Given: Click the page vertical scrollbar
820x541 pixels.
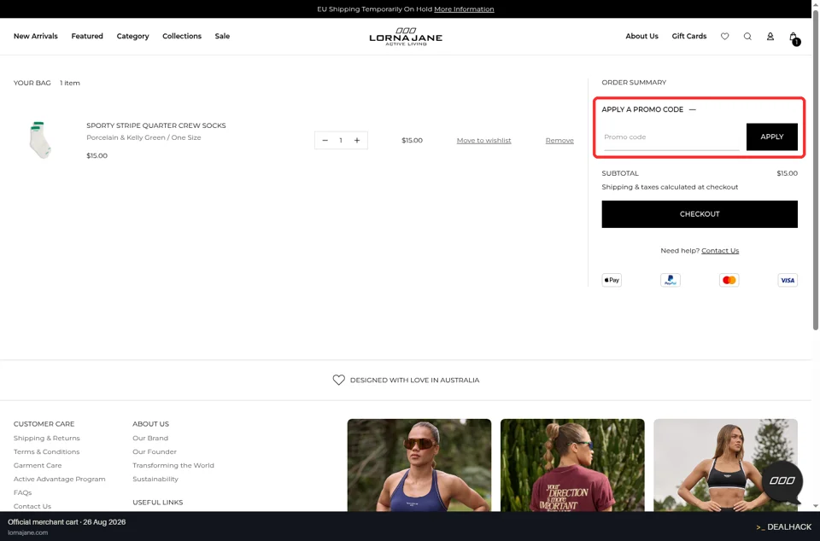Looking at the screenshot, I should point(815,172).
